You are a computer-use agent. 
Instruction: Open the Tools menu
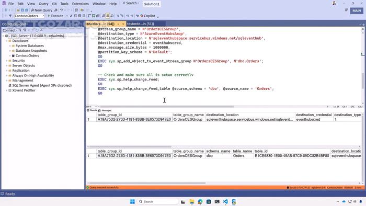(64, 4)
